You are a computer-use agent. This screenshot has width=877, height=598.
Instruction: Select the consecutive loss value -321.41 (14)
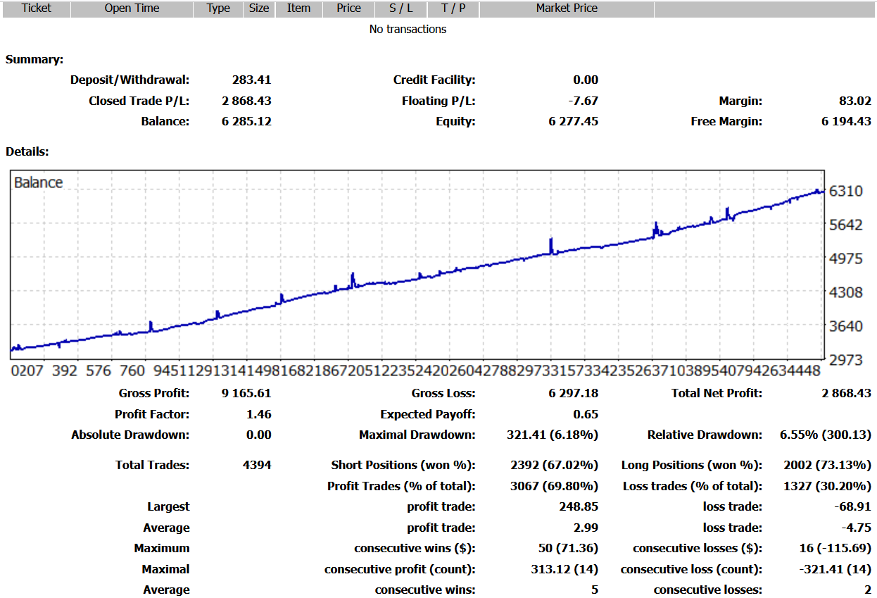coord(834,569)
